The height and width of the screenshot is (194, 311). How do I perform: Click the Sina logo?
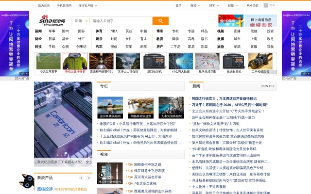[x=51, y=20]
